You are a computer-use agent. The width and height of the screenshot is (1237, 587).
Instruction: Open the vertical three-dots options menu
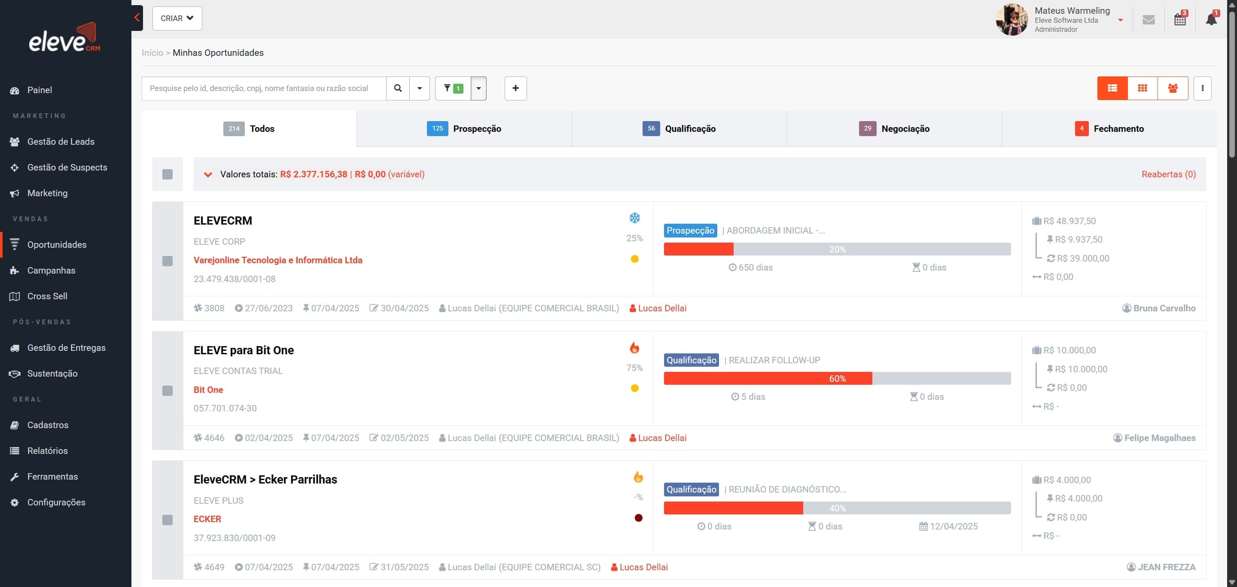(1202, 88)
